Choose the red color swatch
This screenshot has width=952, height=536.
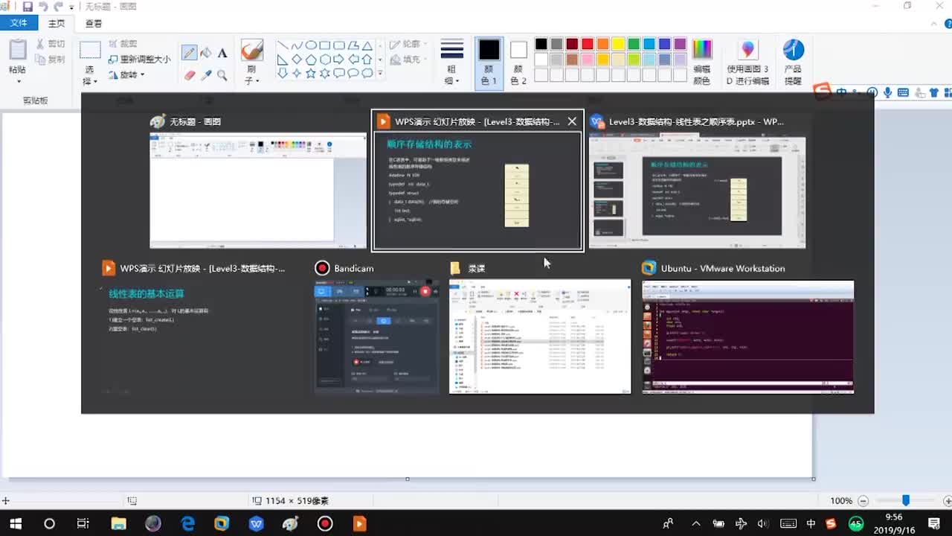click(x=588, y=45)
